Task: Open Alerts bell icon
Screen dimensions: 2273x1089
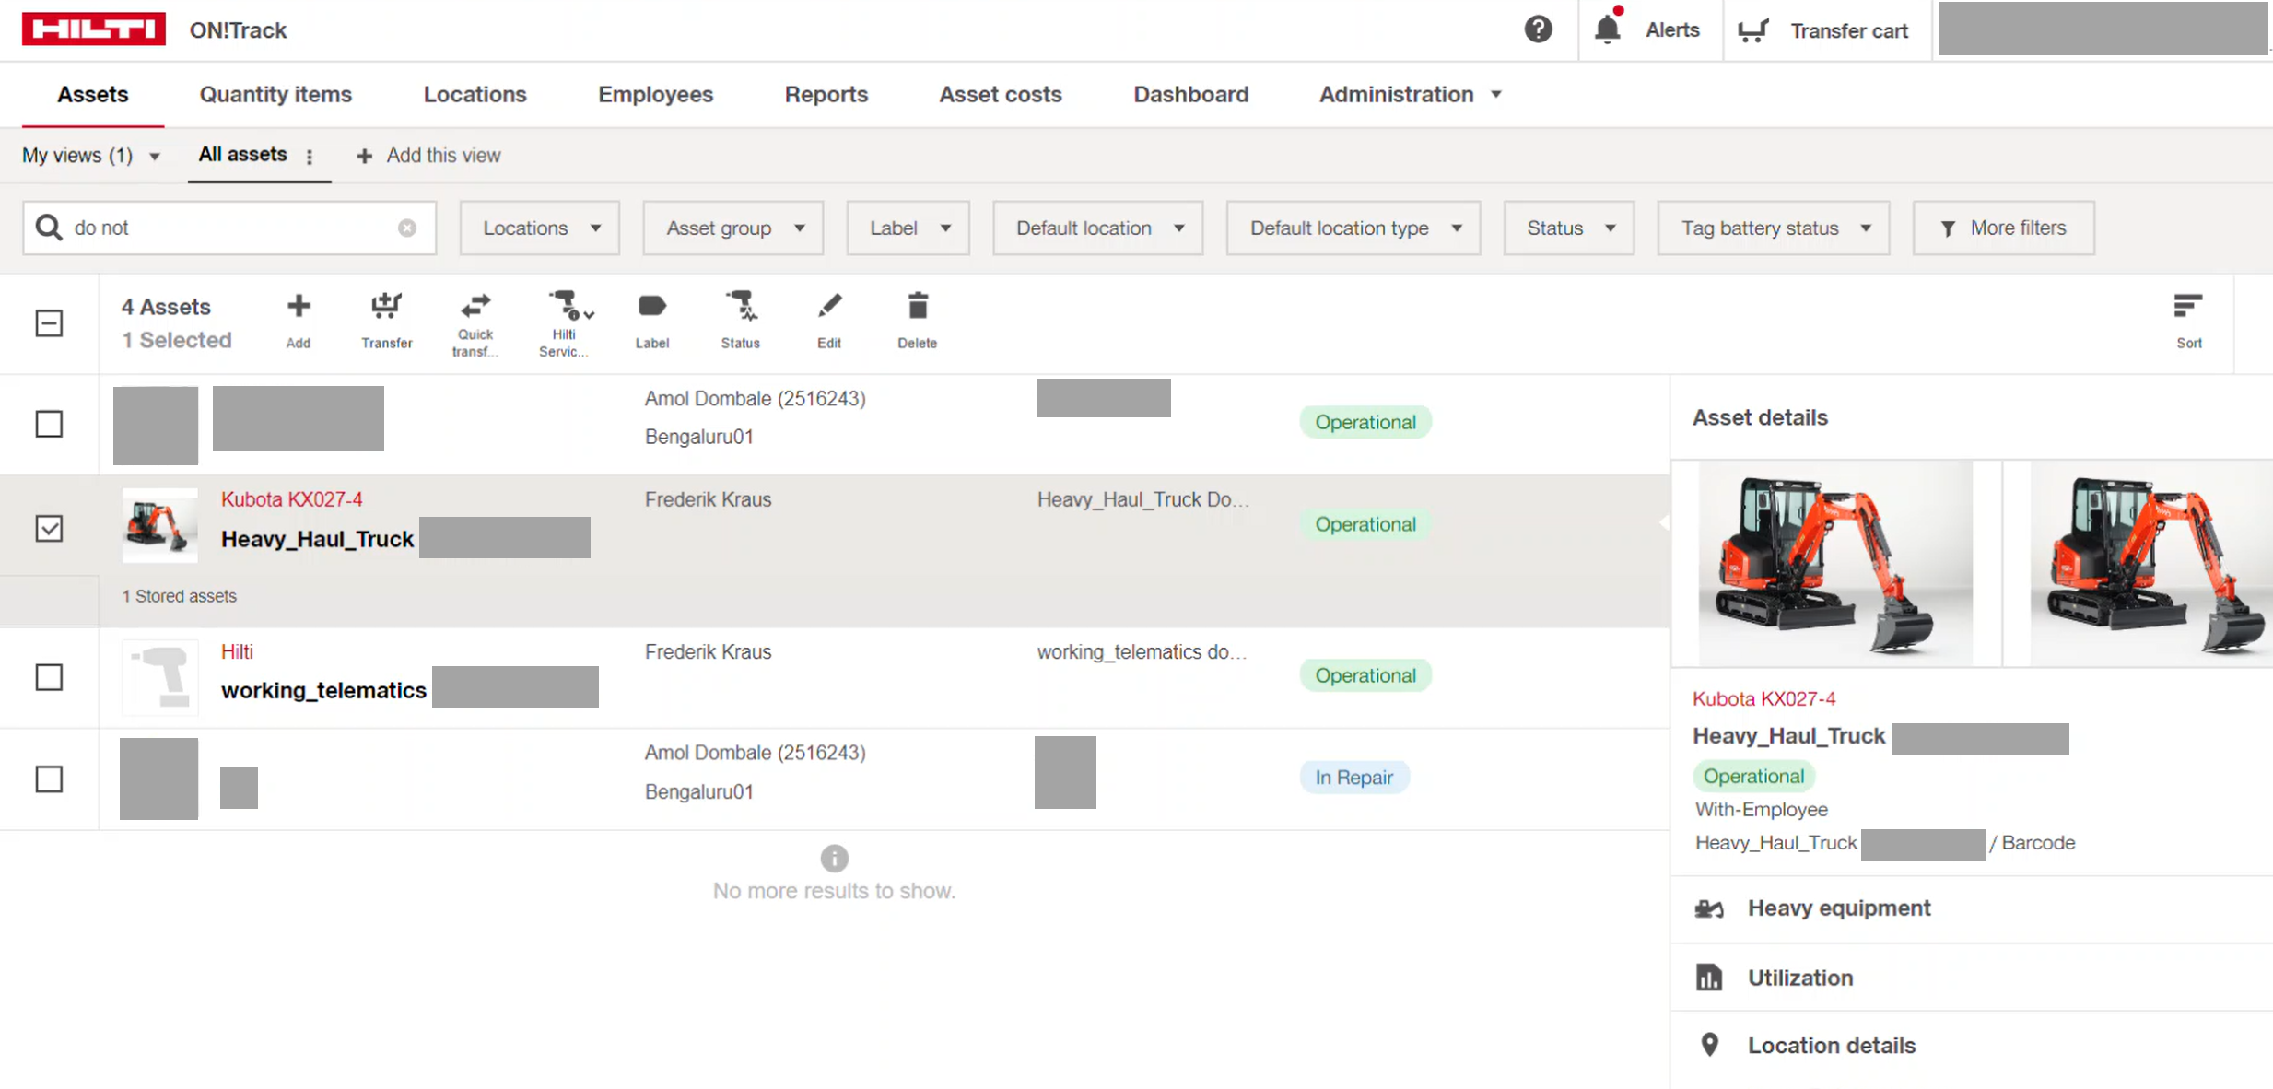Action: [x=1608, y=29]
